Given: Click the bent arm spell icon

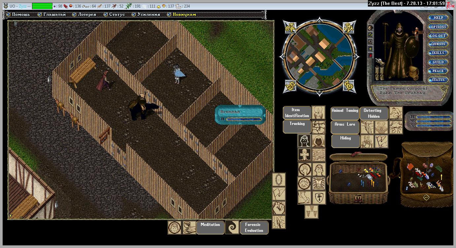Looking at the screenshot, I should [x=304, y=198].
